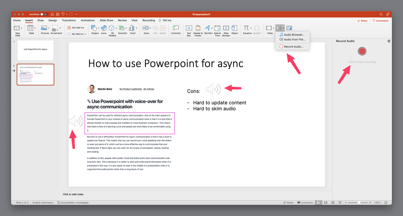Start recording with red record button

[x=362, y=51]
